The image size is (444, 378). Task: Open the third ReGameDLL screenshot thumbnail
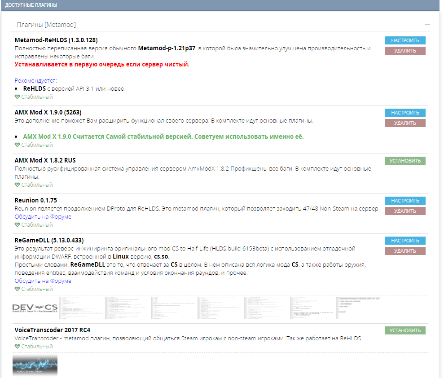coord(127,308)
